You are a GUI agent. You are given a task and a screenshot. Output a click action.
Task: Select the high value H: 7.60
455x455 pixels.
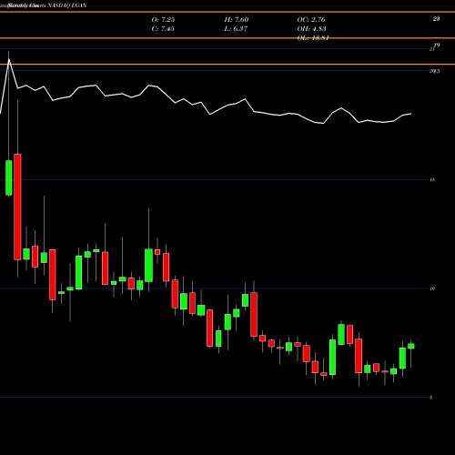click(x=237, y=20)
